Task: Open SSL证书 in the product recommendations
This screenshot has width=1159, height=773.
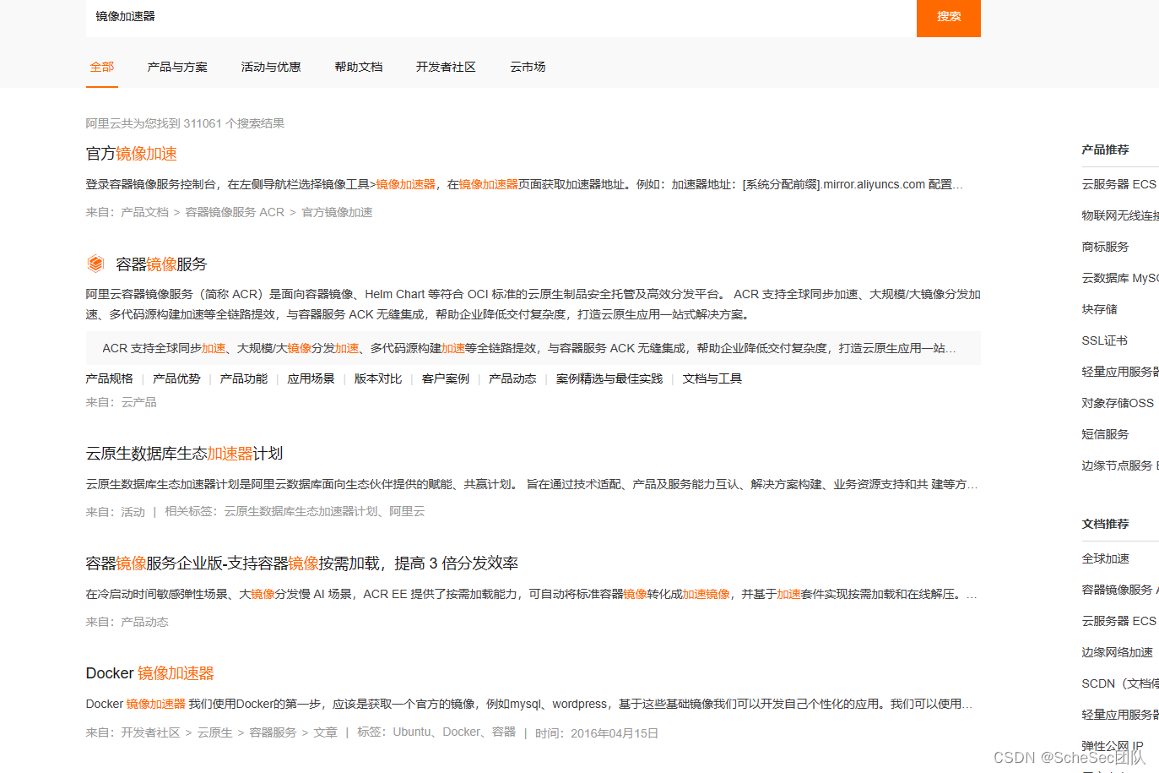Action: [x=1104, y=340]
